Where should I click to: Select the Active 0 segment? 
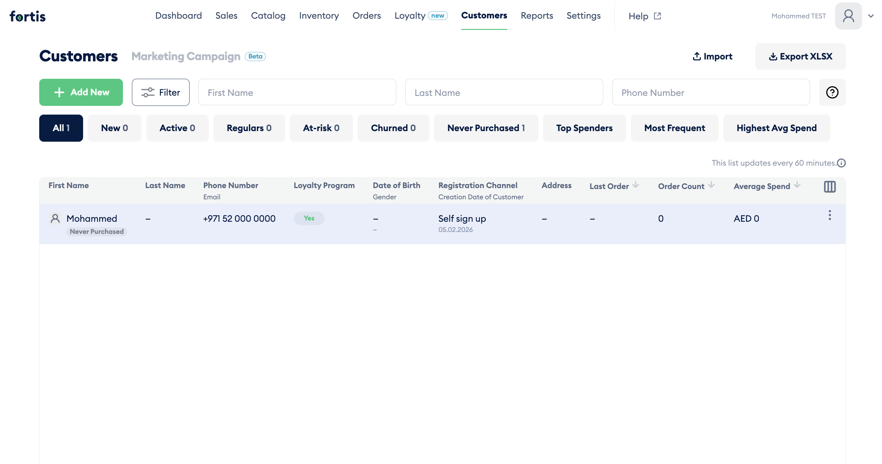click(x=177, y=128)
